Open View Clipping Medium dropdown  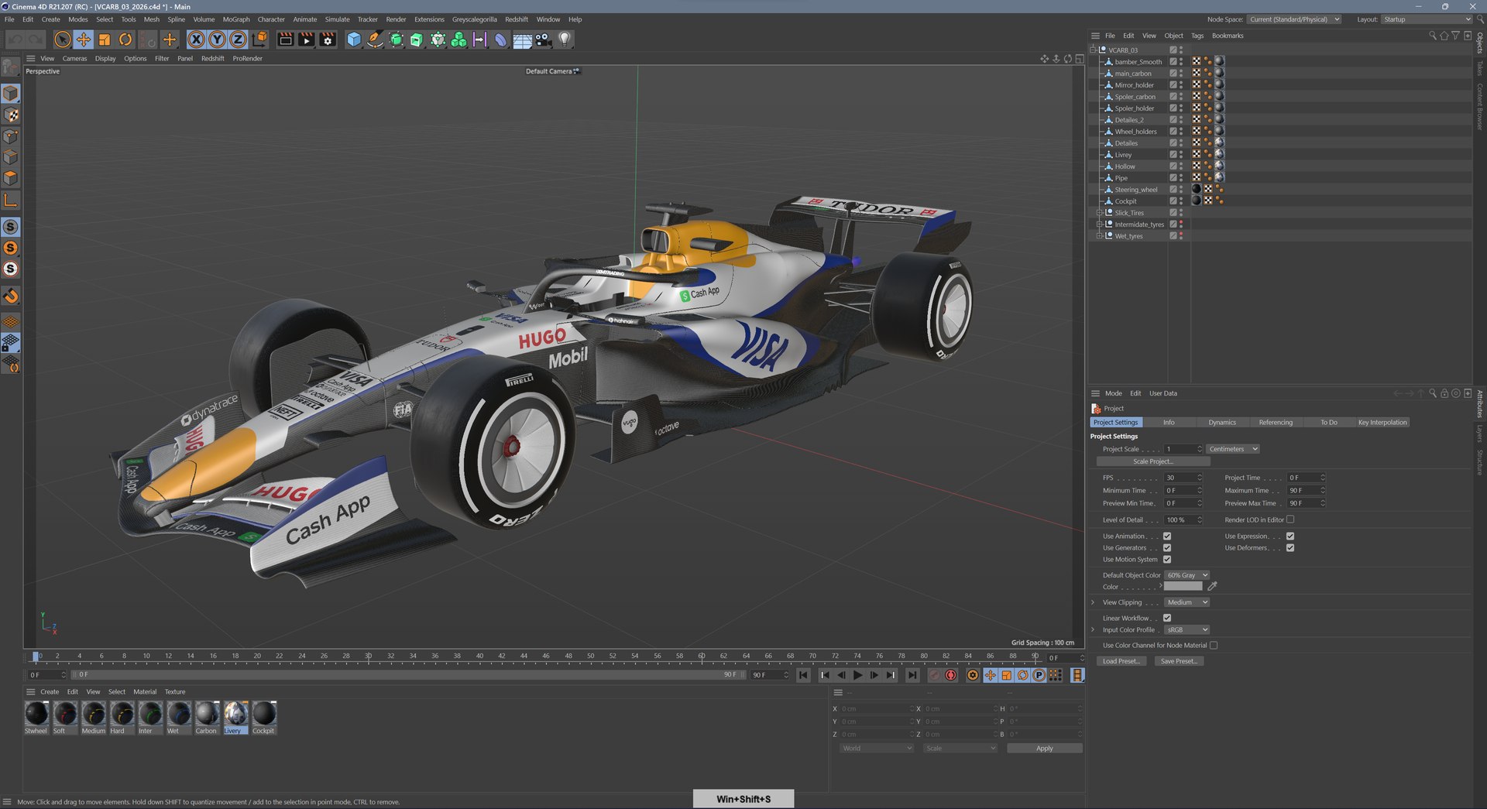click(1187, 602)
